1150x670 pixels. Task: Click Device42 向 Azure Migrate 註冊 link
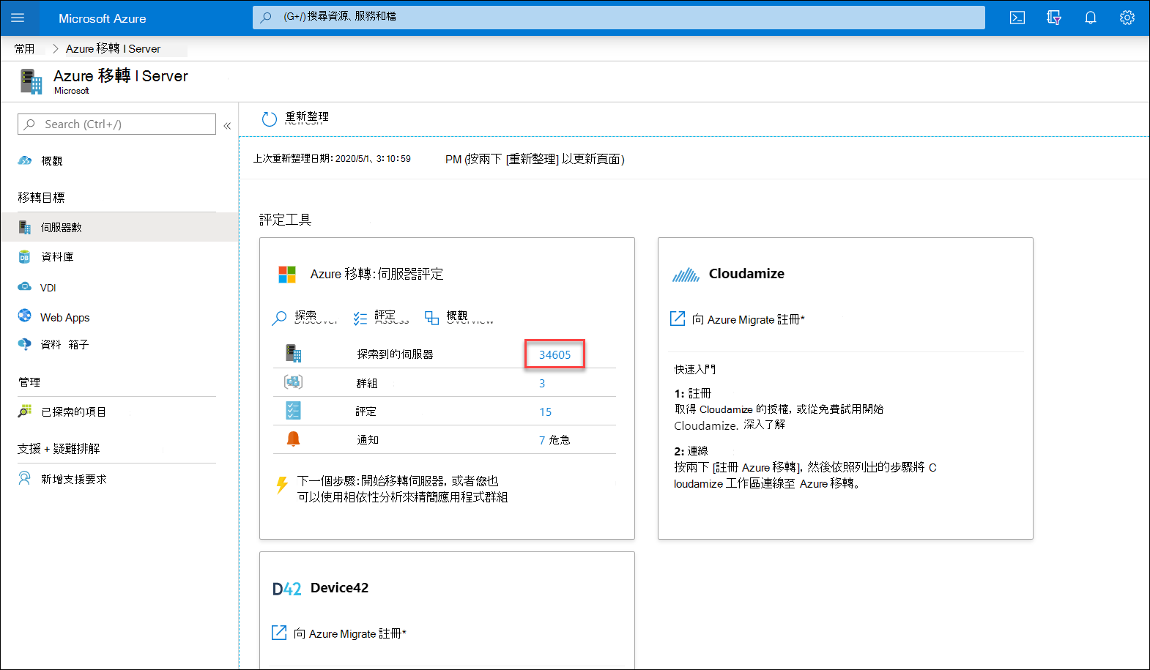coord(339,633)
